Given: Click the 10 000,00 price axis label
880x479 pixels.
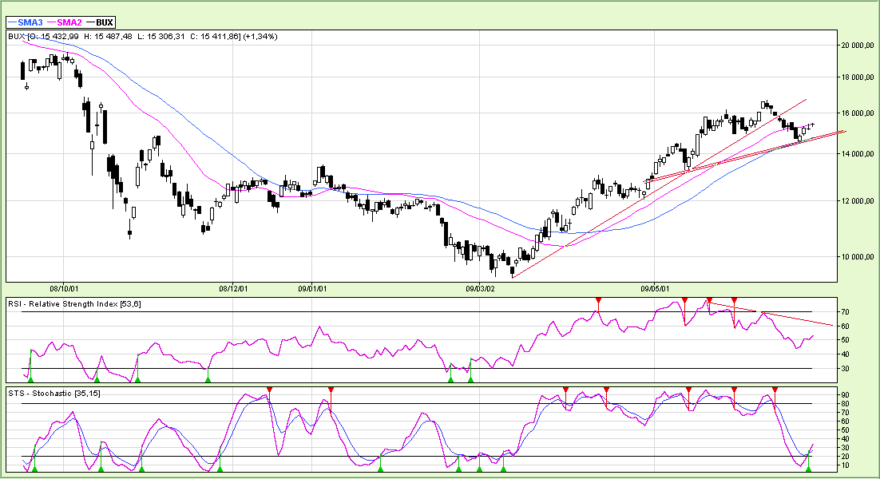Looking at the screenshot, I should (859, 256).
